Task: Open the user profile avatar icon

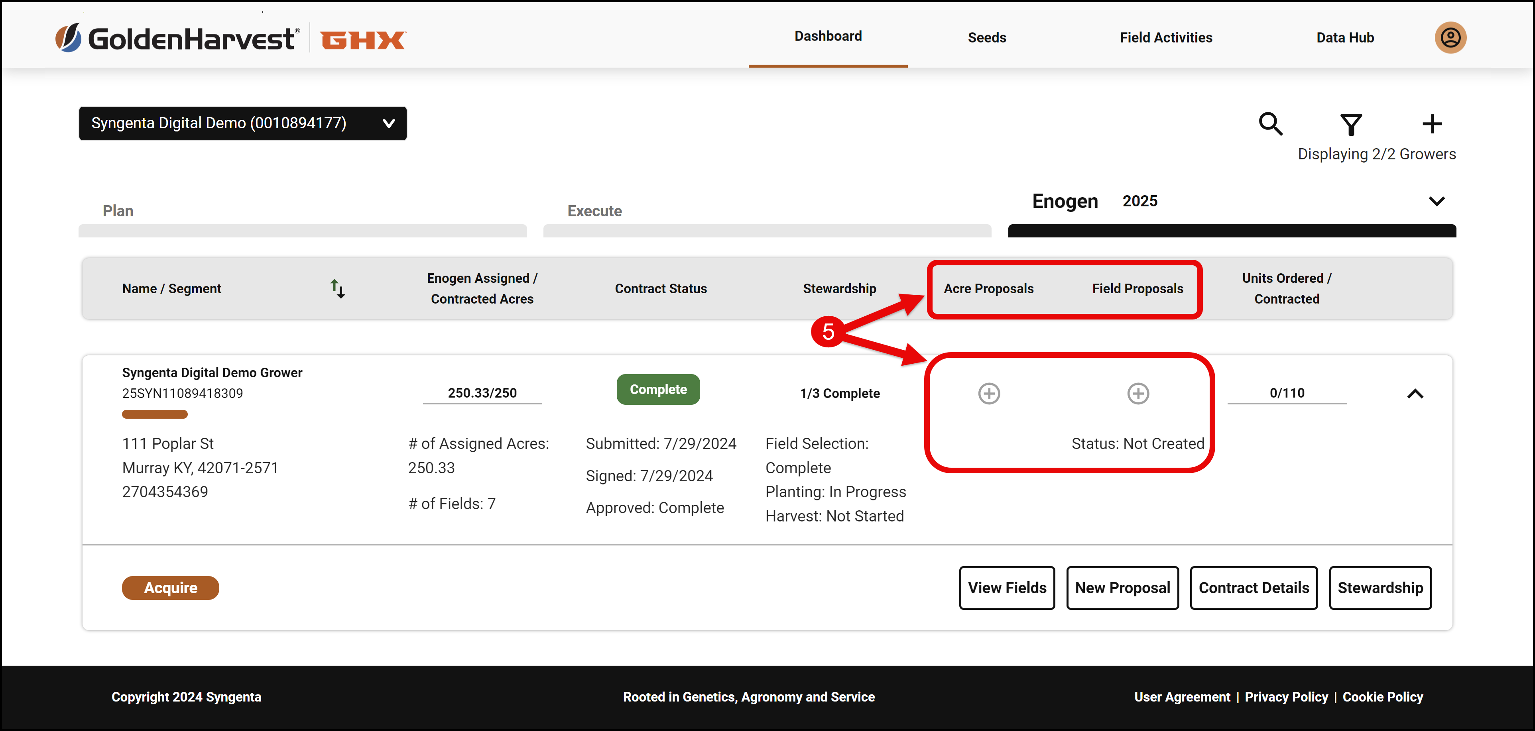Action: pos(1450,37)
